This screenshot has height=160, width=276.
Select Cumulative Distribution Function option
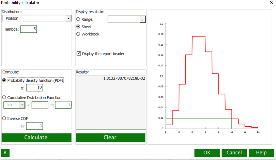[x=4, y=97]
